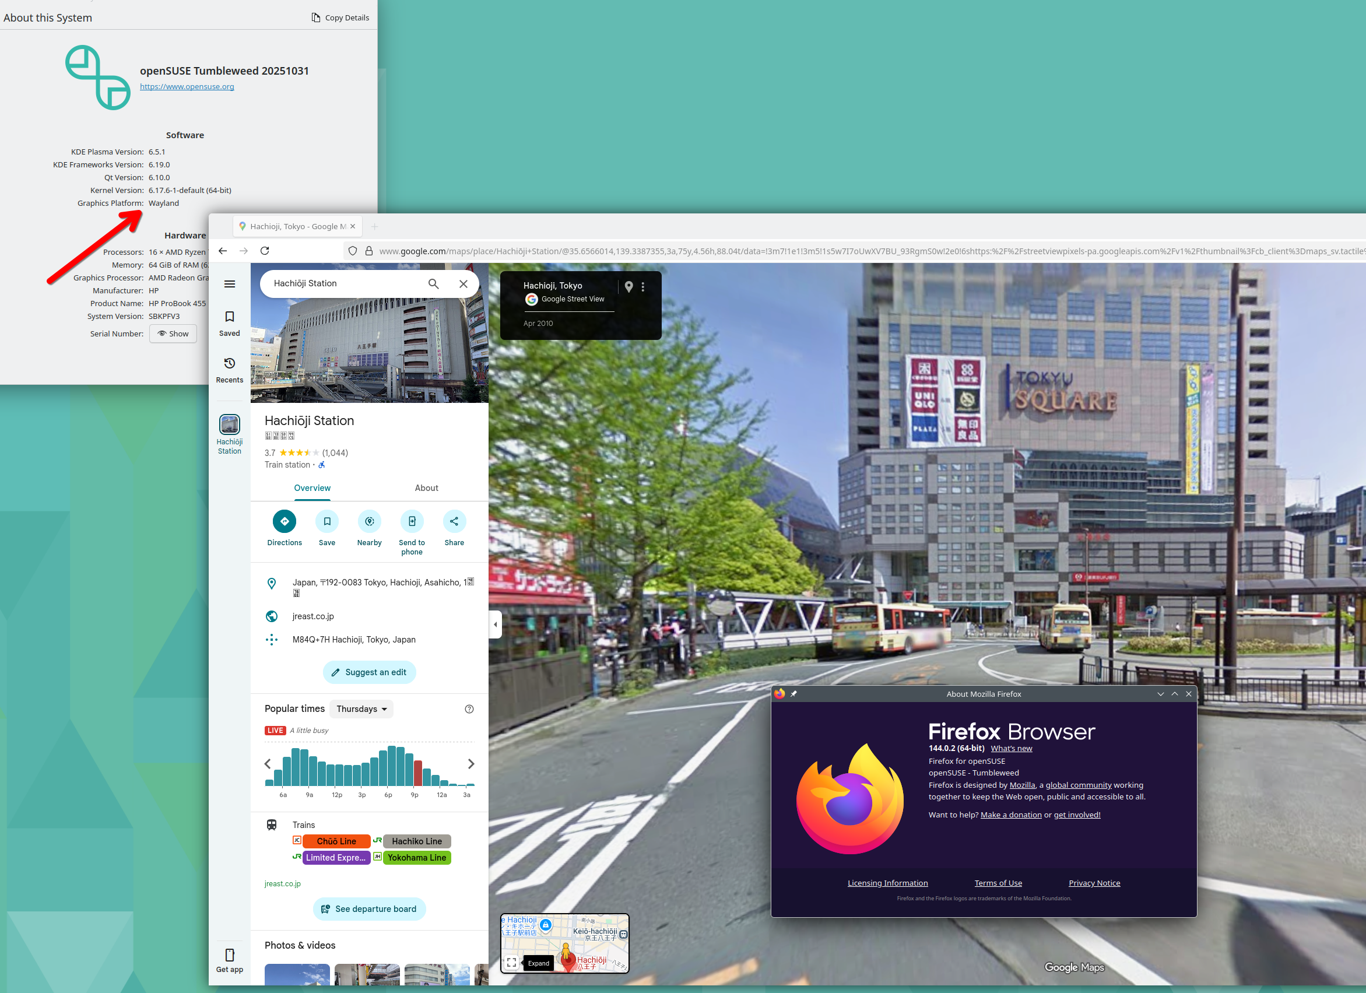Reload the page in Firefox

(265, 251)
